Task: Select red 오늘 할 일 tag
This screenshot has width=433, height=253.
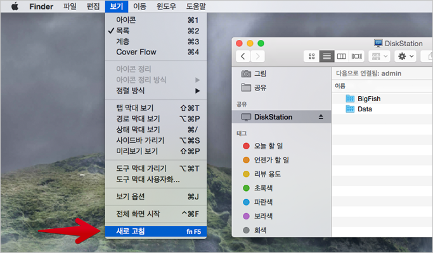Action: (281, 146)
